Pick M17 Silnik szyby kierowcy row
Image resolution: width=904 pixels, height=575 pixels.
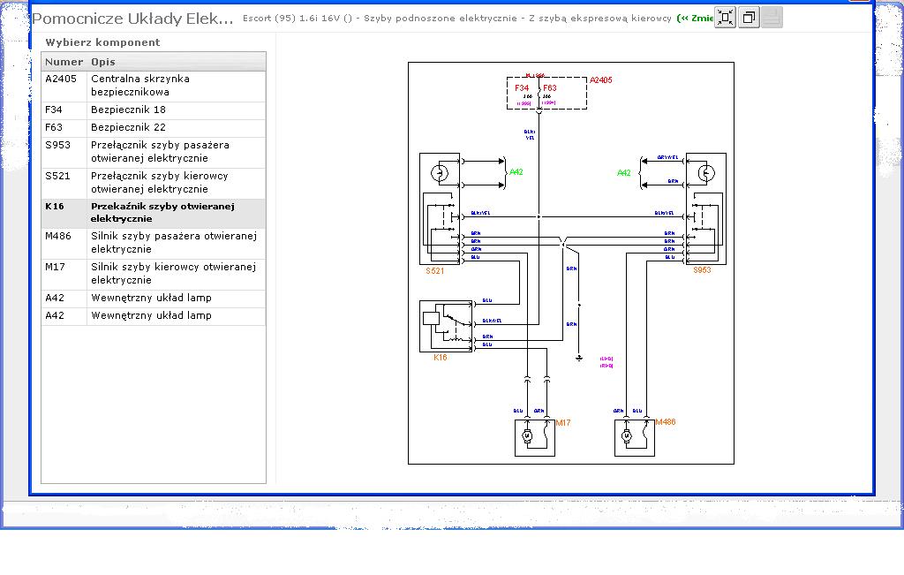click(x=153, y=274)
